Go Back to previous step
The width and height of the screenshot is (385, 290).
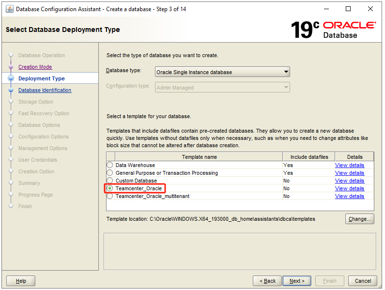[267, 281]
